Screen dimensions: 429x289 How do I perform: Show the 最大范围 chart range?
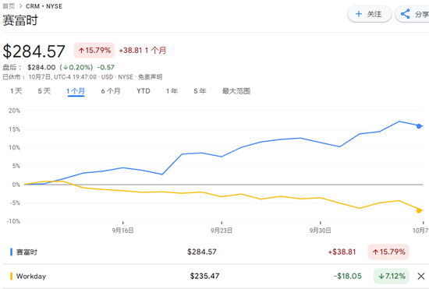click(x=236, y=91)
